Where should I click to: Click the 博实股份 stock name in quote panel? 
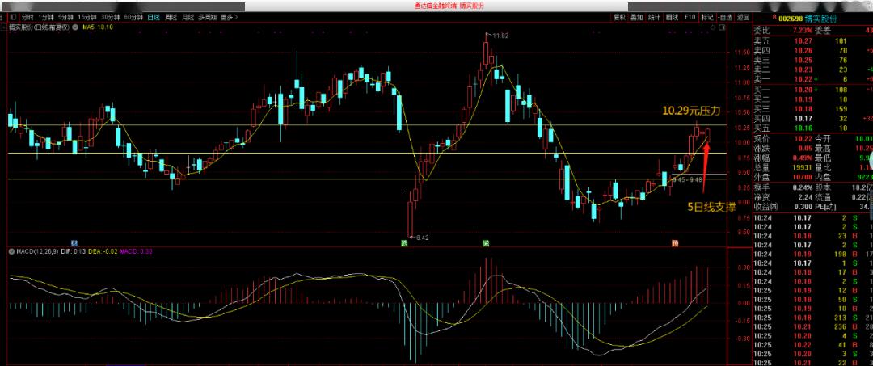pyautogui.click(x=820, y=19)
